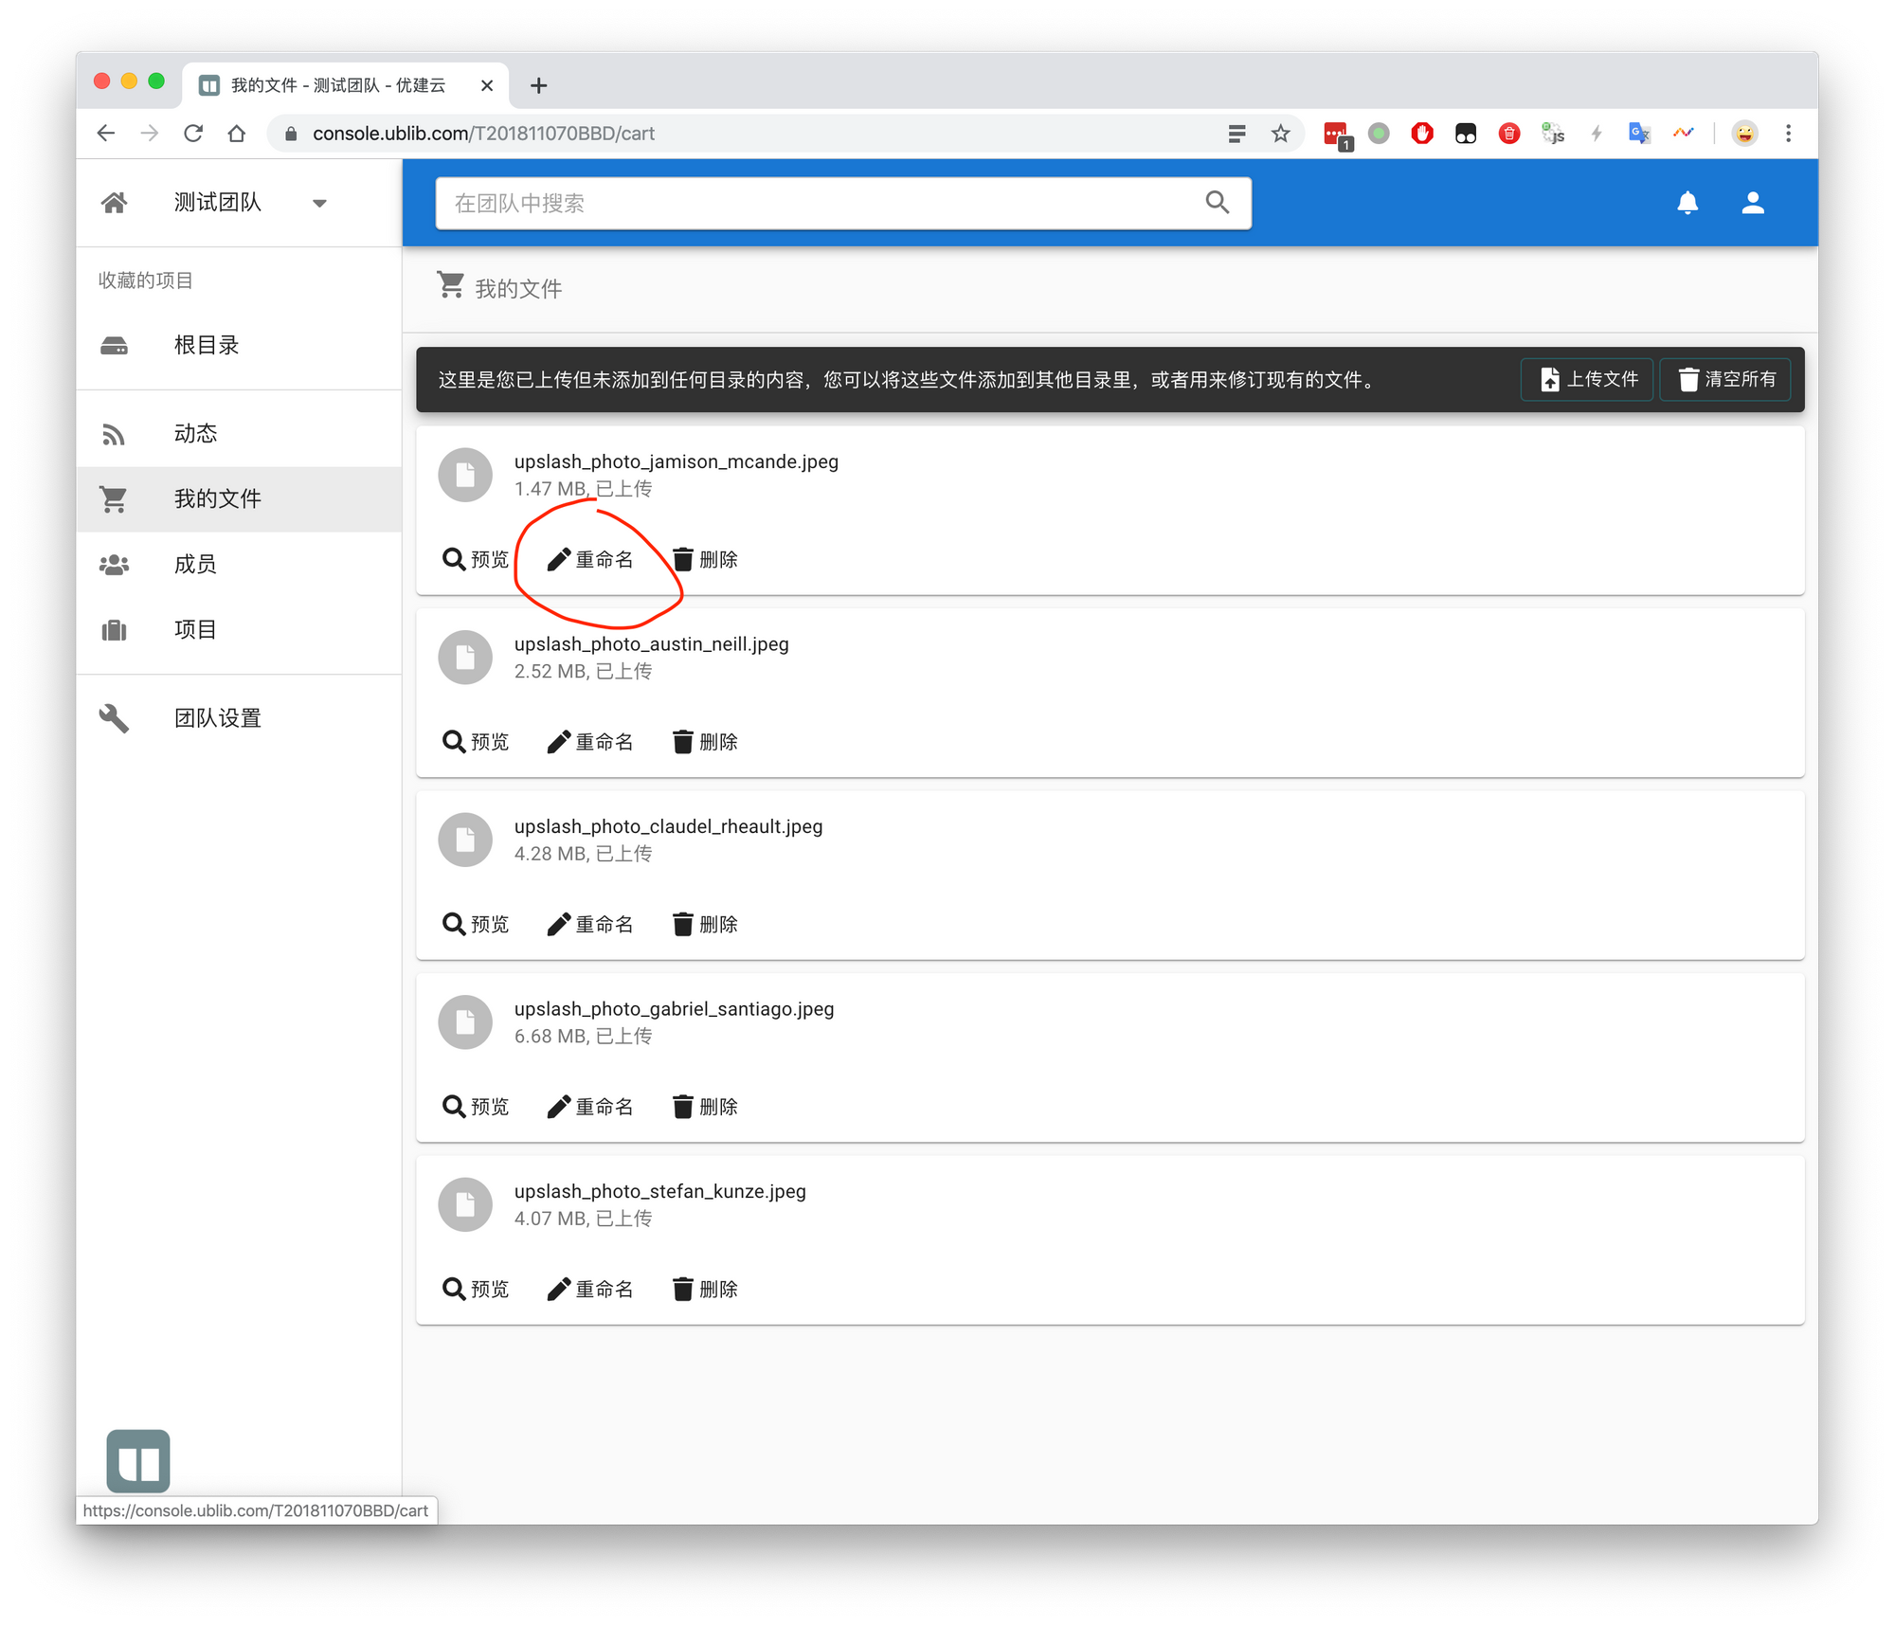Screen dimensions: 1895x1626
Task: Rename upslash_photo_jamison_mcande.jpeg via 重命名
Action: pyautogui.click(x=590, y=560)
